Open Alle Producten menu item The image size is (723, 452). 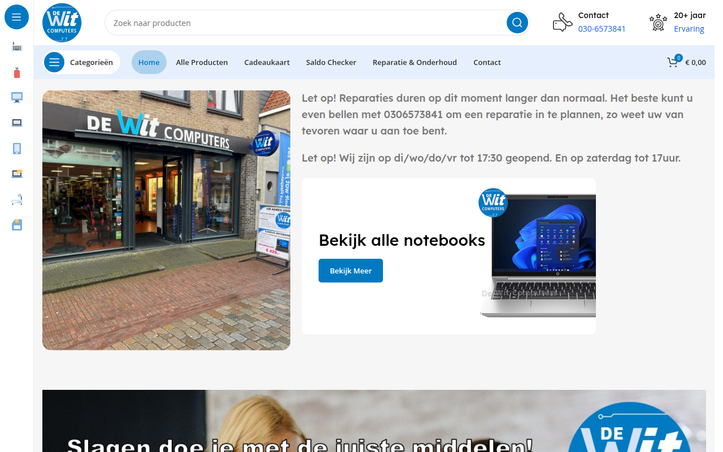click(x=202, y=62)
